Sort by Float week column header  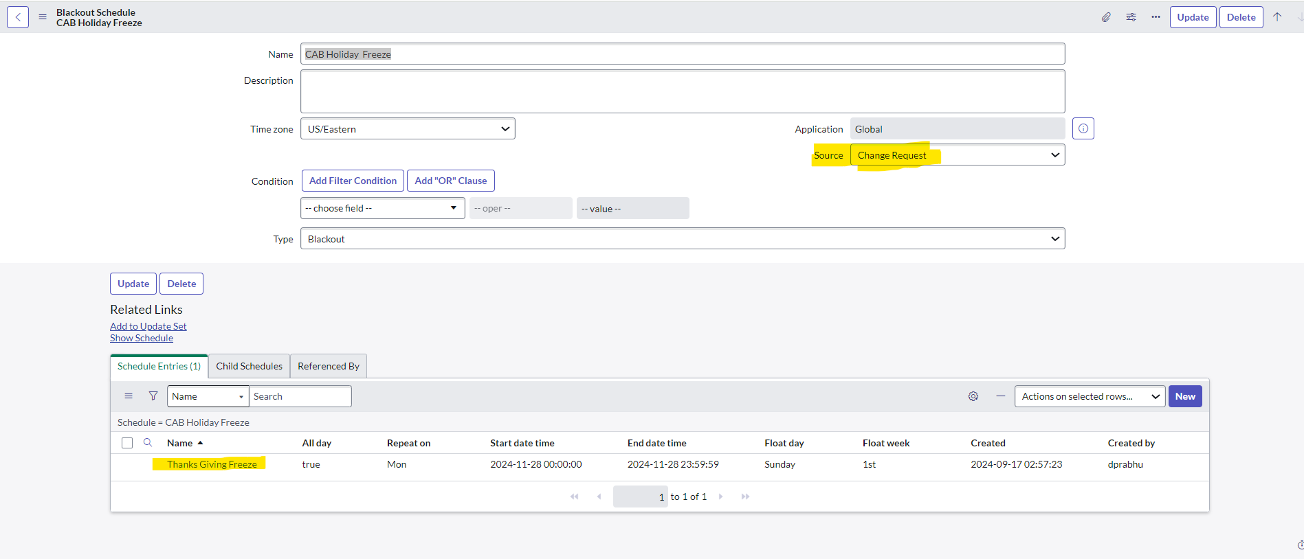(886, 443)
